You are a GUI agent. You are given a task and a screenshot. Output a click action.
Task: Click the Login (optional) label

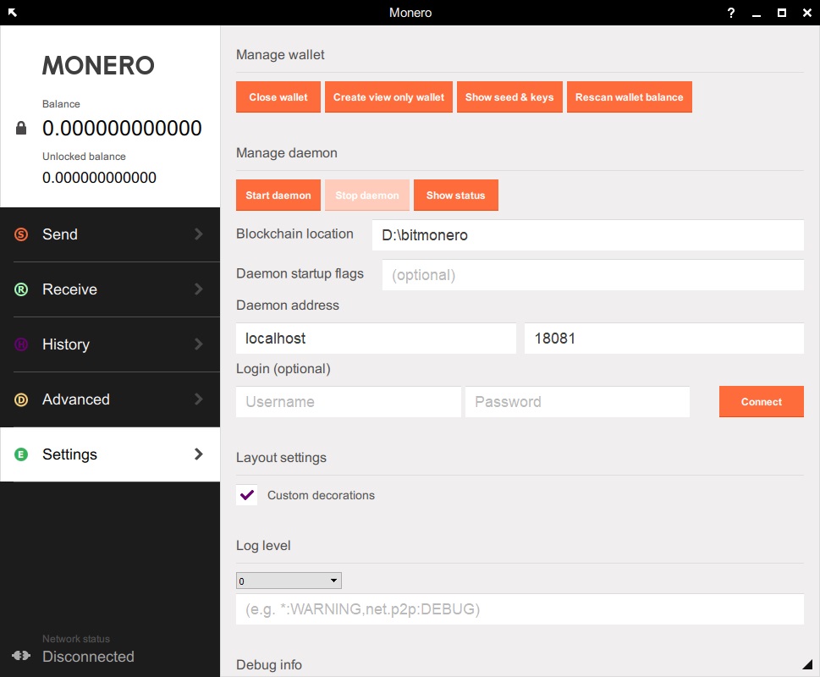point(283,369)
